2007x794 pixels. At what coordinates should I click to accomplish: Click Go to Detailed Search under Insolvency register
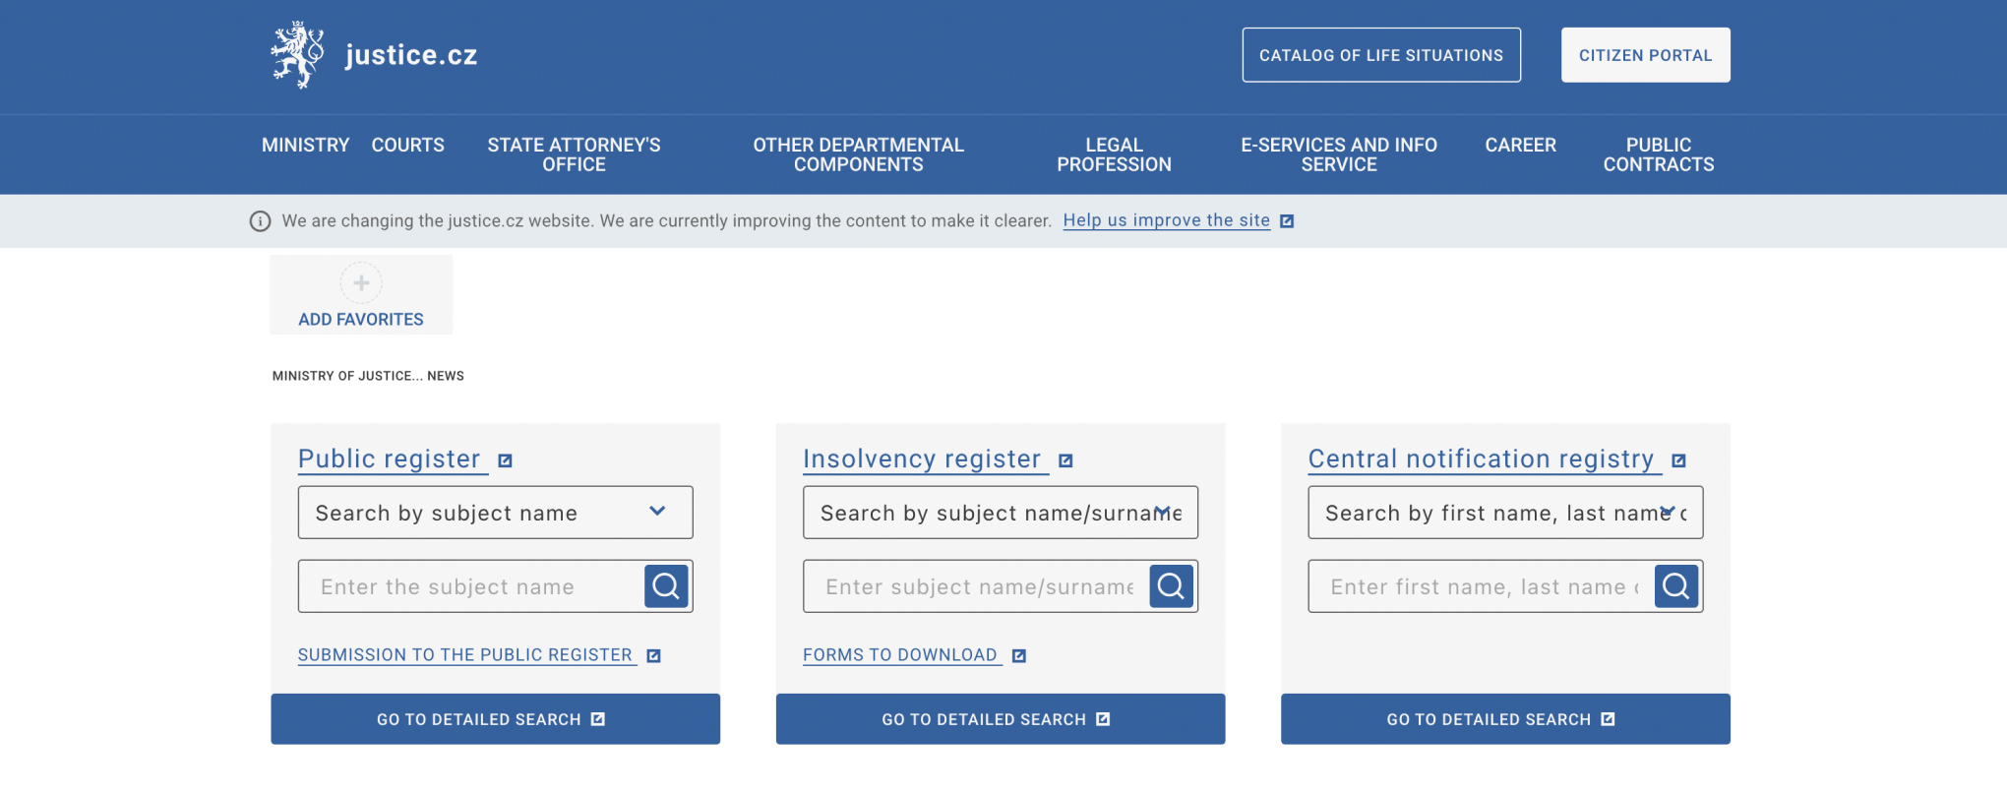click(x=1001, y=719)
